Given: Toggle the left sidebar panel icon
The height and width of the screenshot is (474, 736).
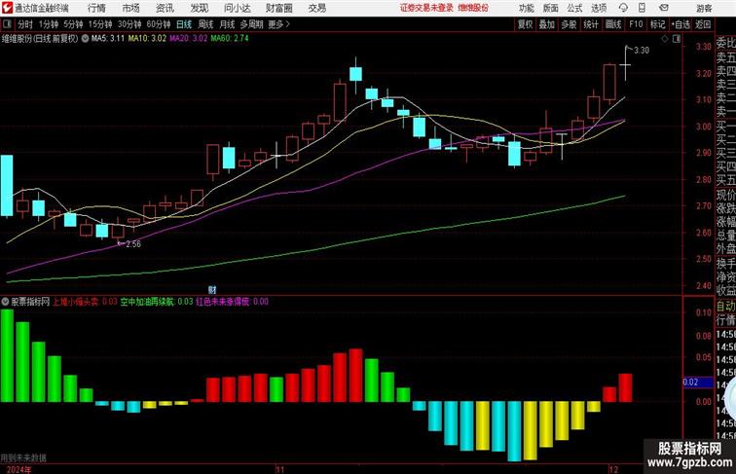Looking at the screenshot, I should click(7, 24).
